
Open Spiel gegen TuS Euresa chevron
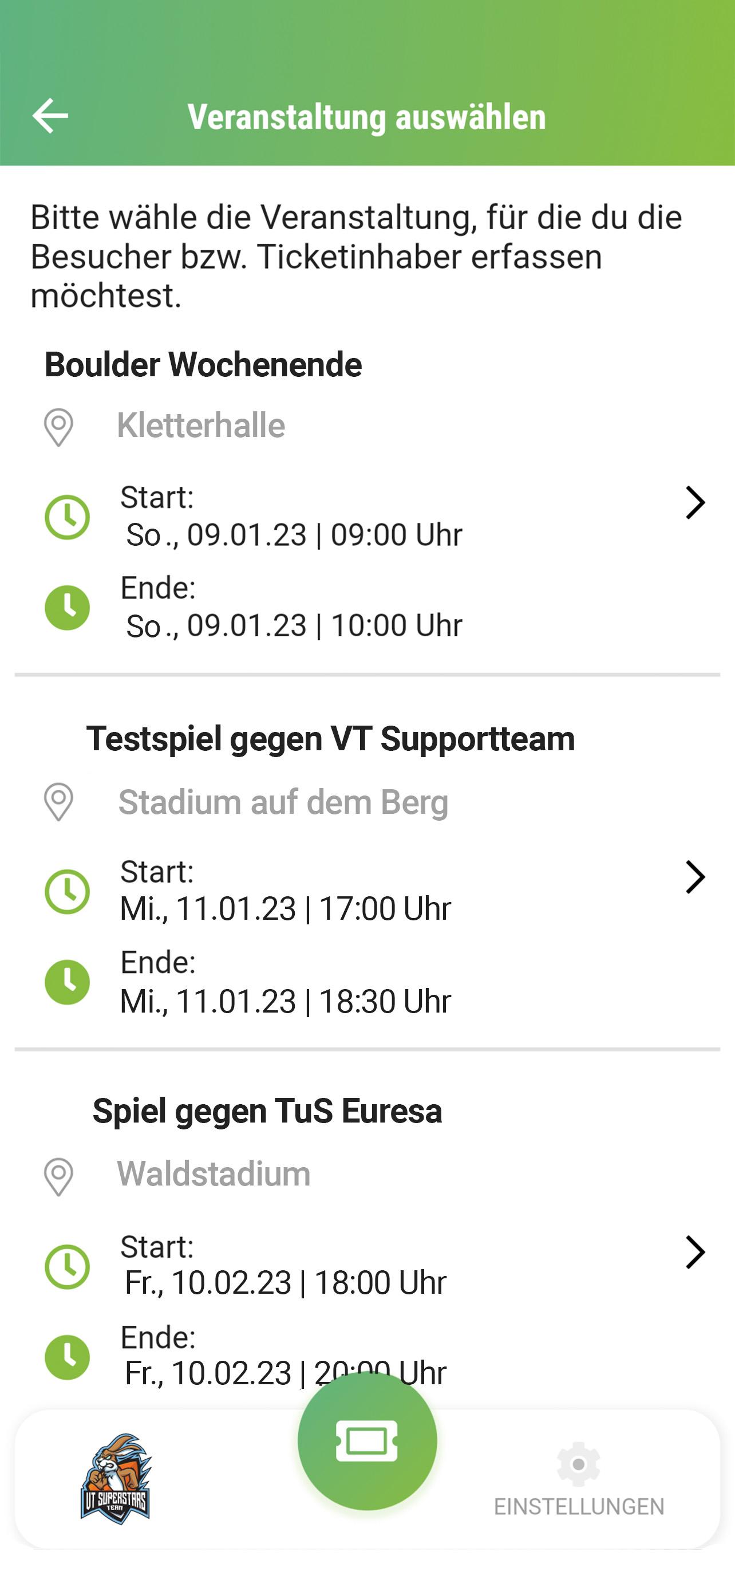pos(695,1252)
